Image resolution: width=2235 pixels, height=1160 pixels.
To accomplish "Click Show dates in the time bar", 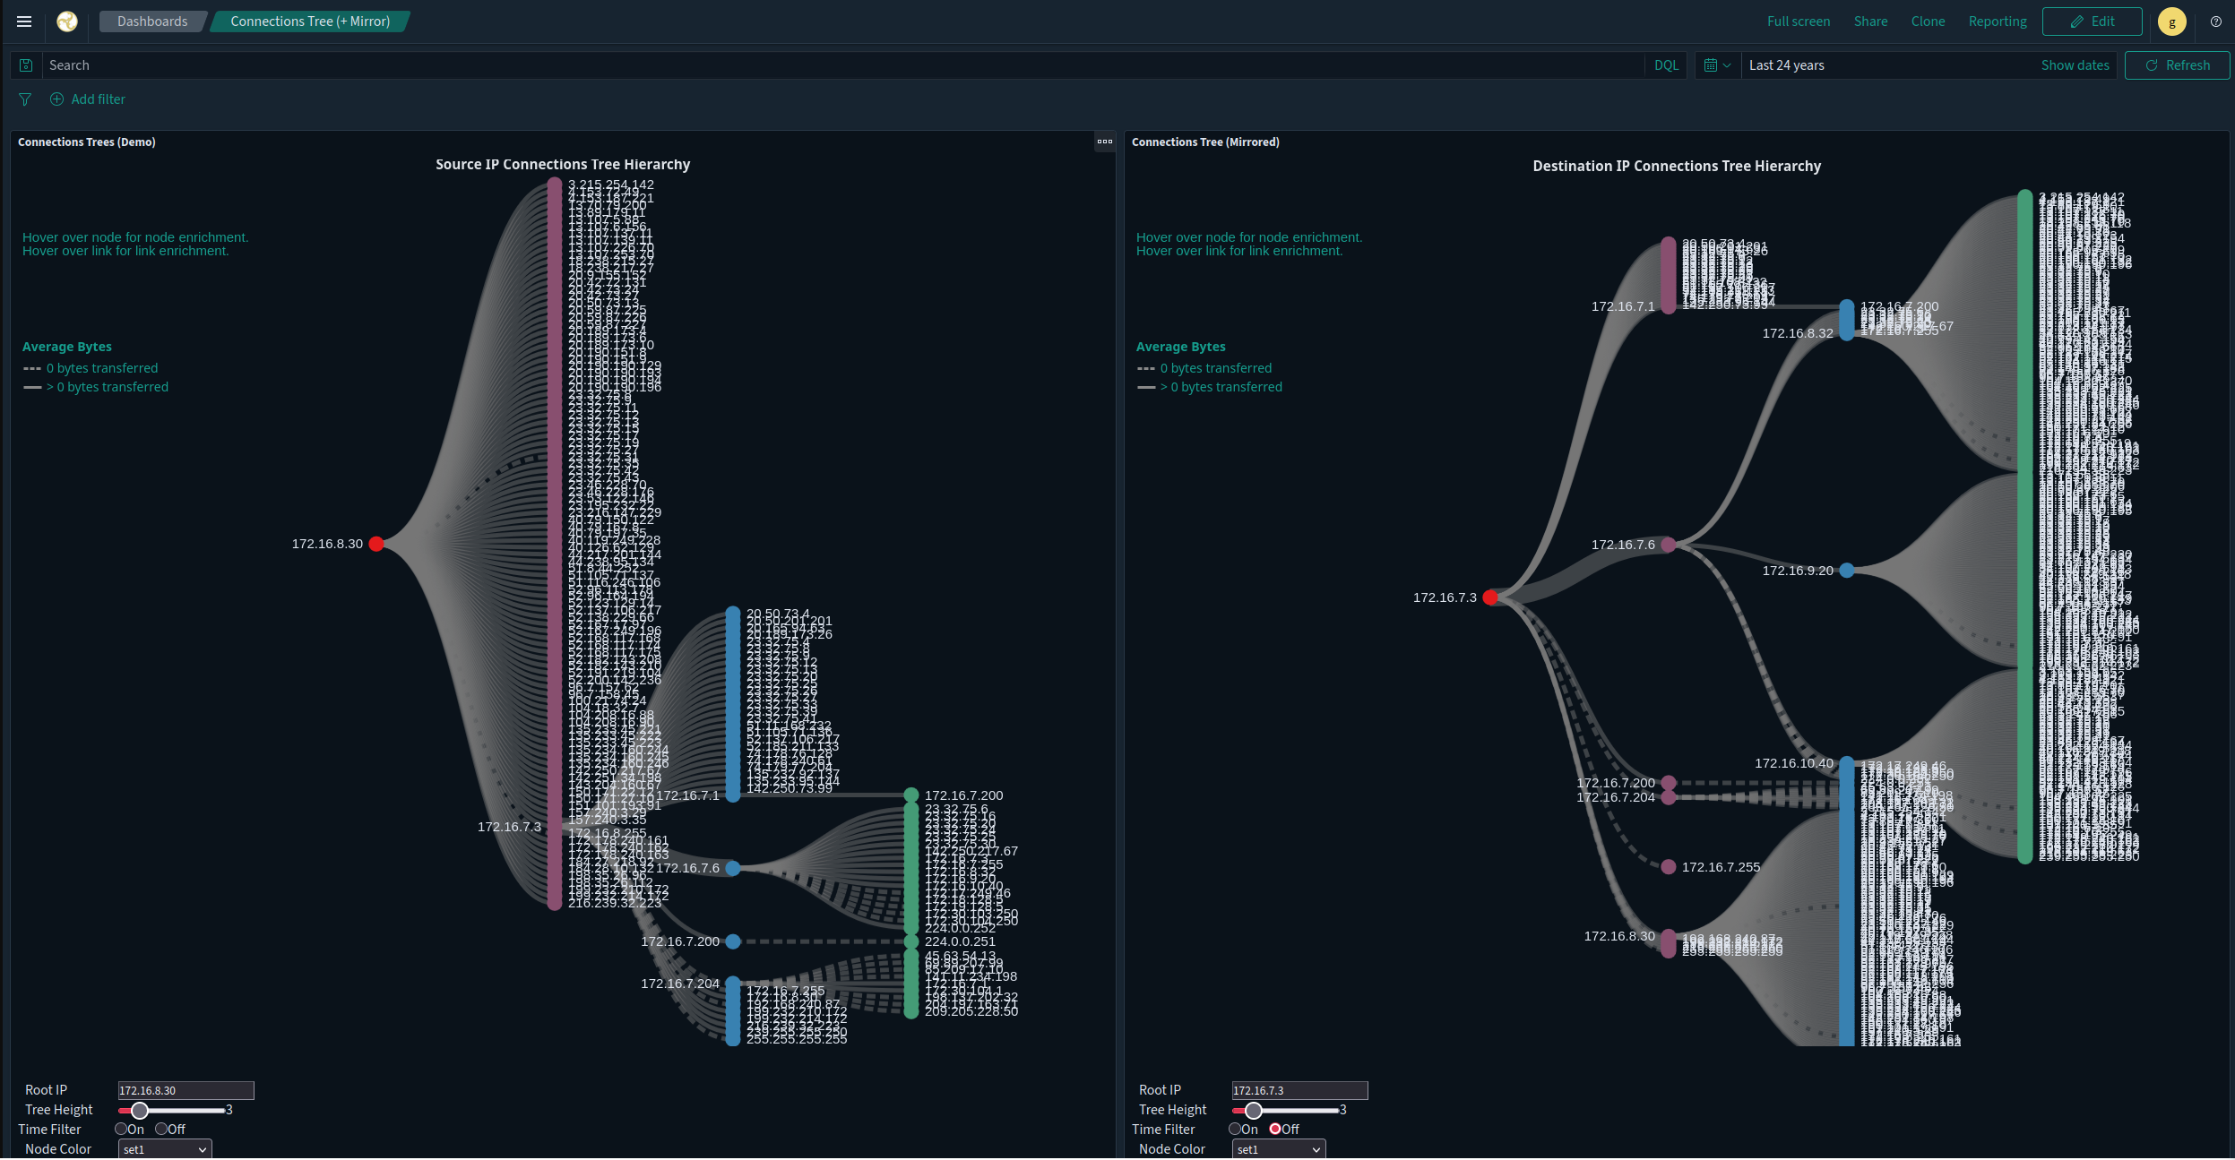I will tap(2075, 64).
